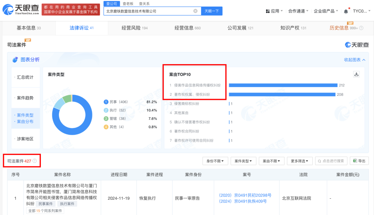Open the 案由不限 filter dropdown

pyautogui.click(x=271, y=161)
